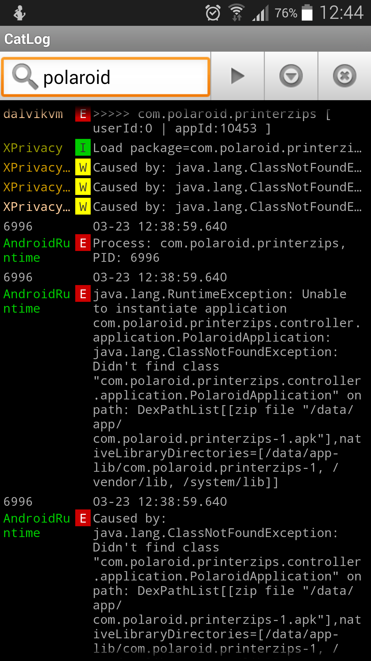
Task: Expand the first XPrivacy warning entry
Action: click(227, 168)
